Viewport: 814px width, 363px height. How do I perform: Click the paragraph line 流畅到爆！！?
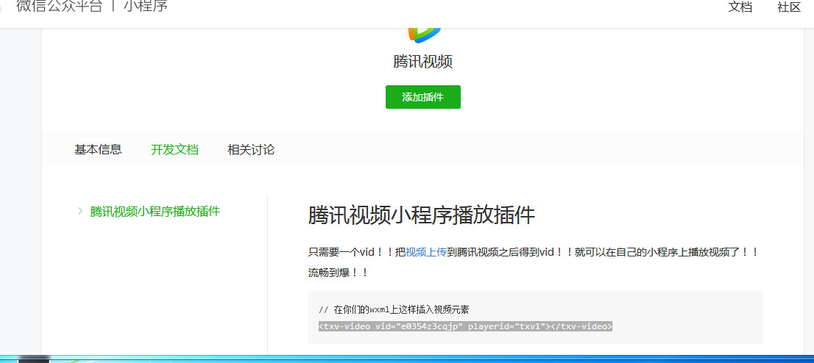pos(338,273)
